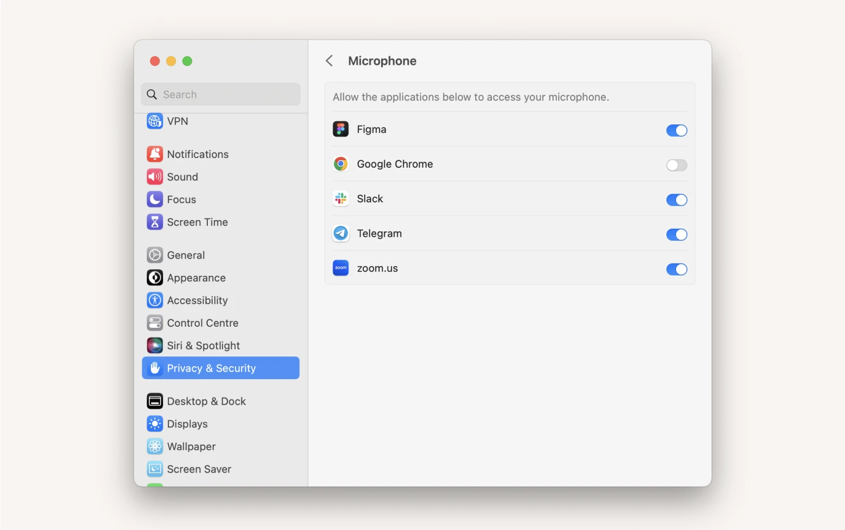
Task: Open Appearance settings pane
Action: (221, 278)
